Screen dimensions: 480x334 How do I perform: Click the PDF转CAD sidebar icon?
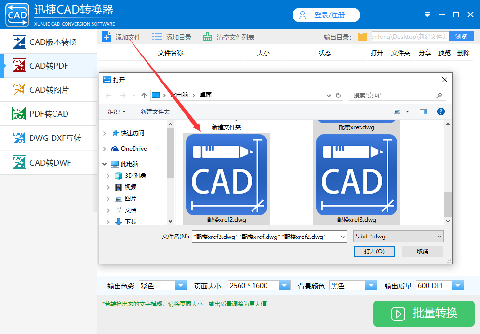(x=19, y=113)
